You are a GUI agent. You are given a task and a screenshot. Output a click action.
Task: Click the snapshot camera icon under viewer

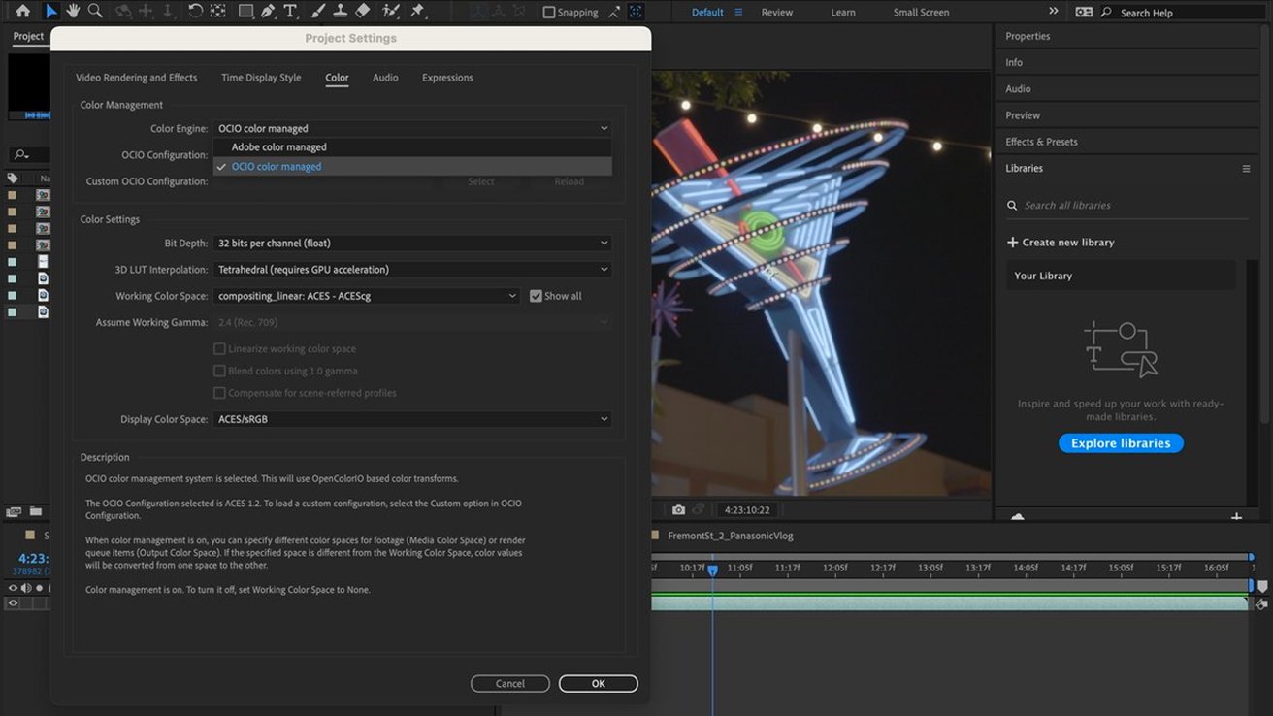(678, 509)
